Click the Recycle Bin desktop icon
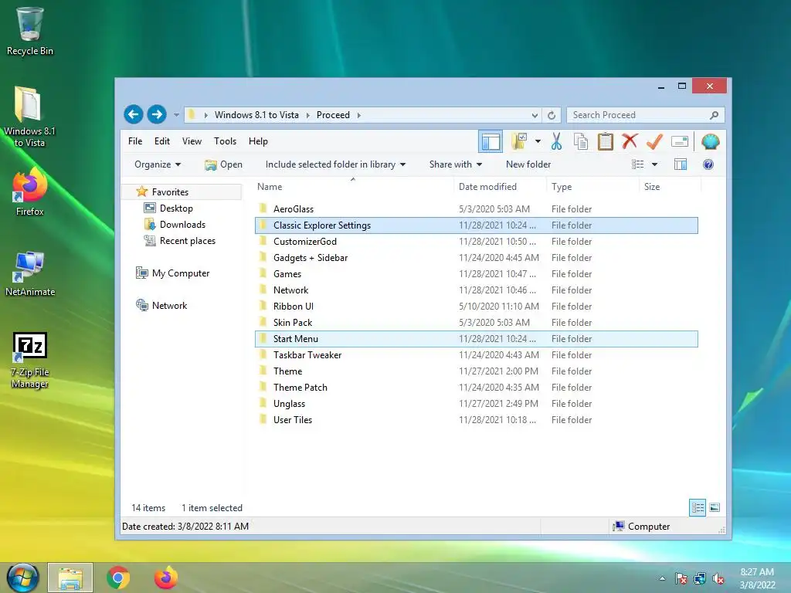This screenshot has width=791, height=593. tap(30, 31)
